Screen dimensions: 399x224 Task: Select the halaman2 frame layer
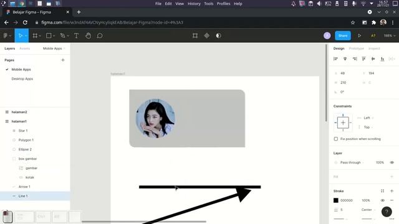click(x=19, y=112)
